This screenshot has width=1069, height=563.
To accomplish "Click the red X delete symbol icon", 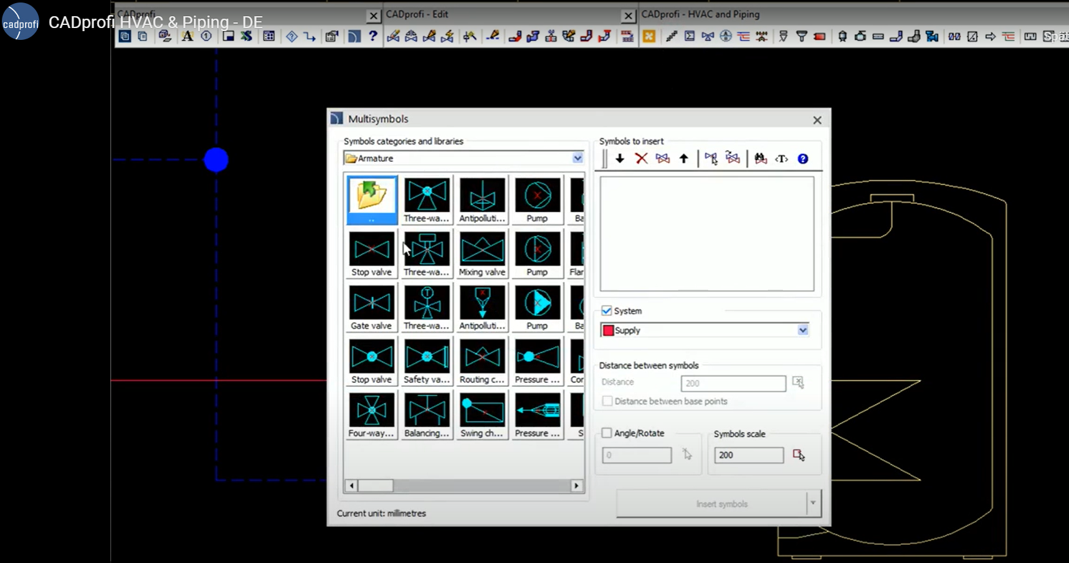I will pyautogui.click(x=641, y=159).
